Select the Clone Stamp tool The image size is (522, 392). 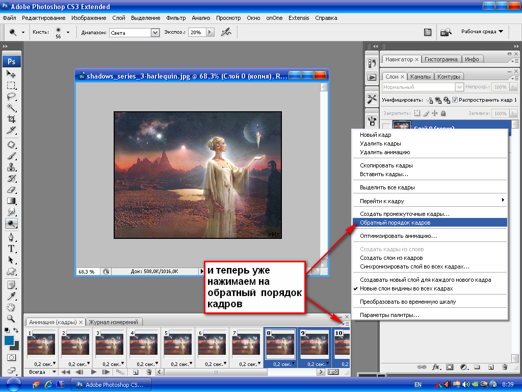(x=11, y=167)
